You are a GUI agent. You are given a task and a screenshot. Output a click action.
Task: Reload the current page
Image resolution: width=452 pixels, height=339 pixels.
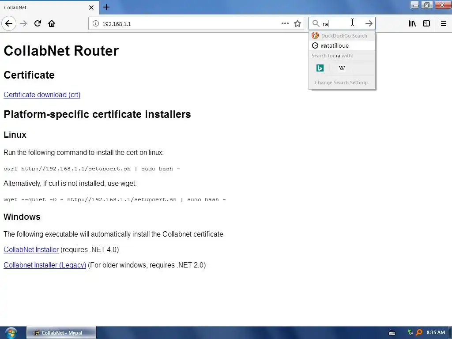[x=38, y=23]
